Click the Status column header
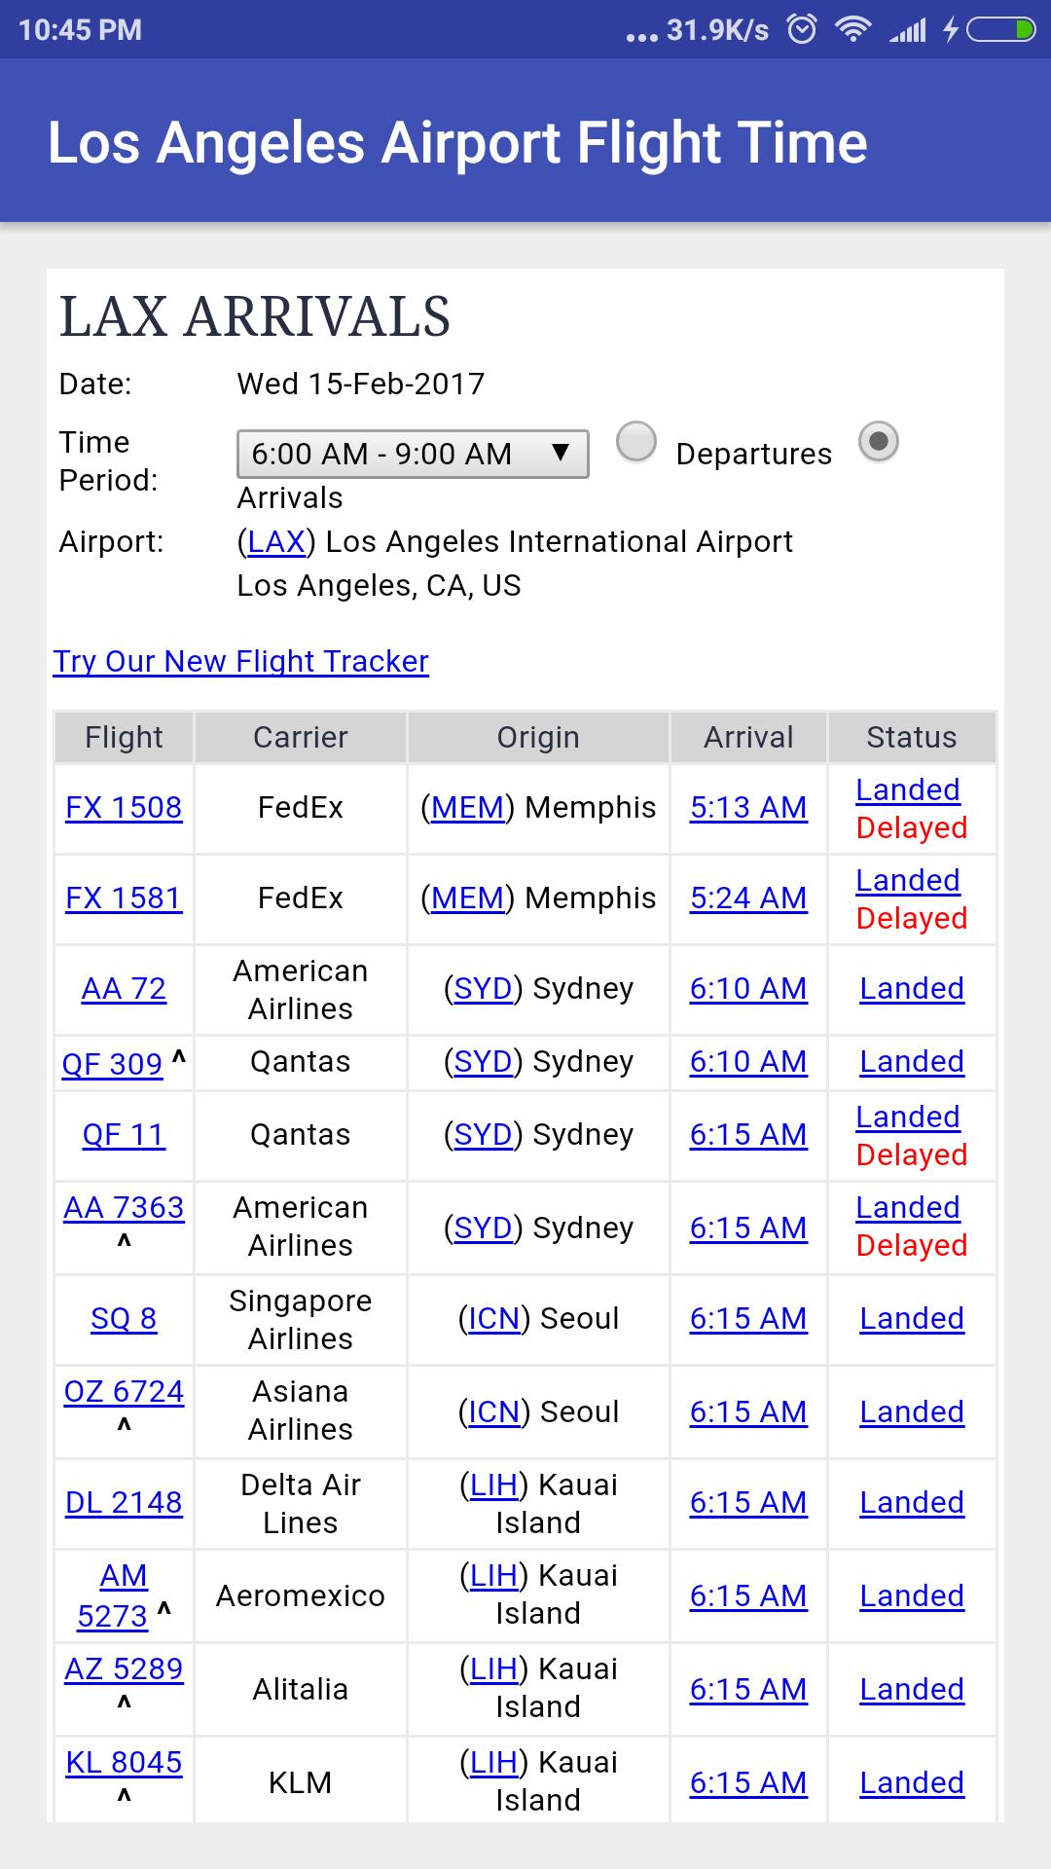Viewport: 1051px width, 1869px height. click(x=912, y=737)
